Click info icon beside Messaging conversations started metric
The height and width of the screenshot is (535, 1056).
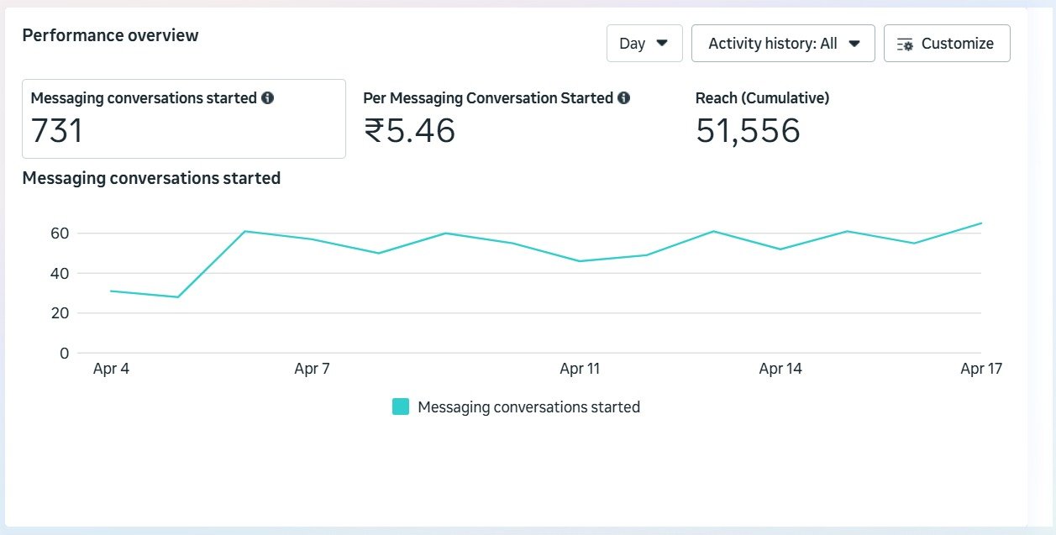click(x=268, y=98)
